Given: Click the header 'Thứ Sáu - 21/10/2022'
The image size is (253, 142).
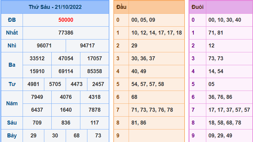Looking at the screenshot, I should pyautogui.click(x=55, y=7).
